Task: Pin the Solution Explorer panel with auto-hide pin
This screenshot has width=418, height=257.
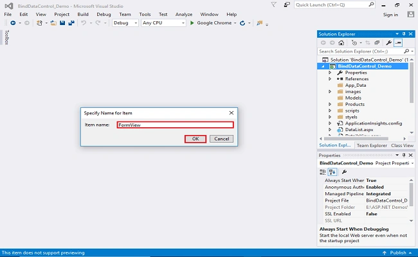Action: pyautogui.click(x=404, y=34)
